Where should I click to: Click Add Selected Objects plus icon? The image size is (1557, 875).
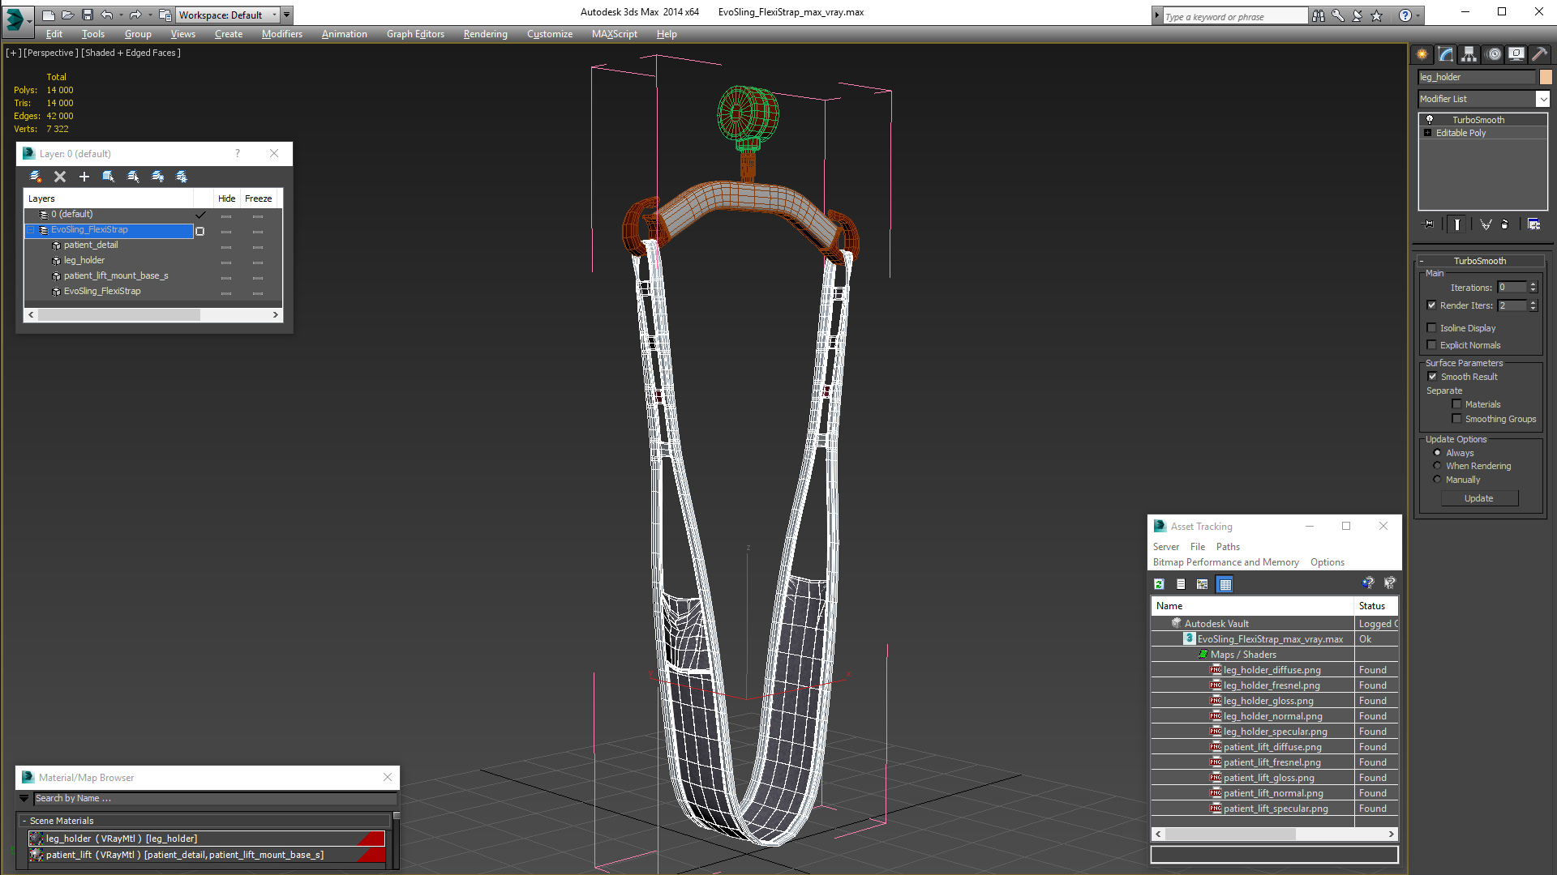[x=84, y=177]
